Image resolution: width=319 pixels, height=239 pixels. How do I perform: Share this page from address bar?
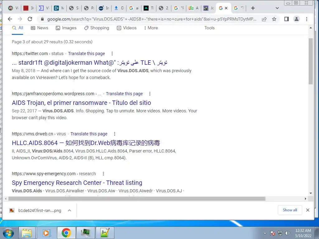click(x=264, y=19)
